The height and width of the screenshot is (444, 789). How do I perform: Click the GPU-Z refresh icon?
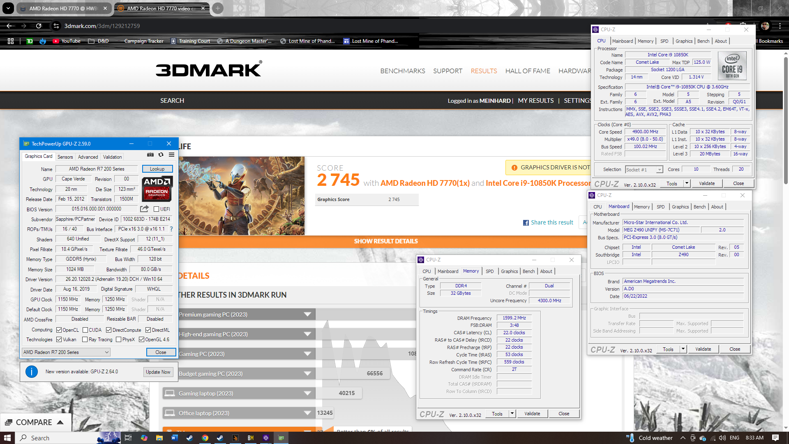pos(161,155)
